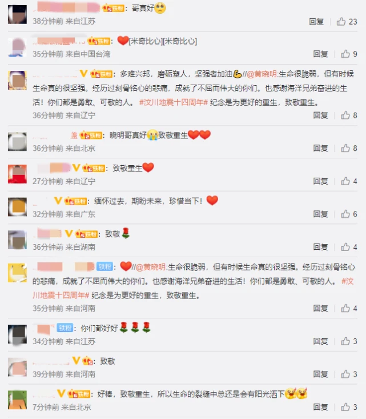Like the 致敬 comment from 湖南
This screenshot has height=419, width=366.
coord(345,247)
